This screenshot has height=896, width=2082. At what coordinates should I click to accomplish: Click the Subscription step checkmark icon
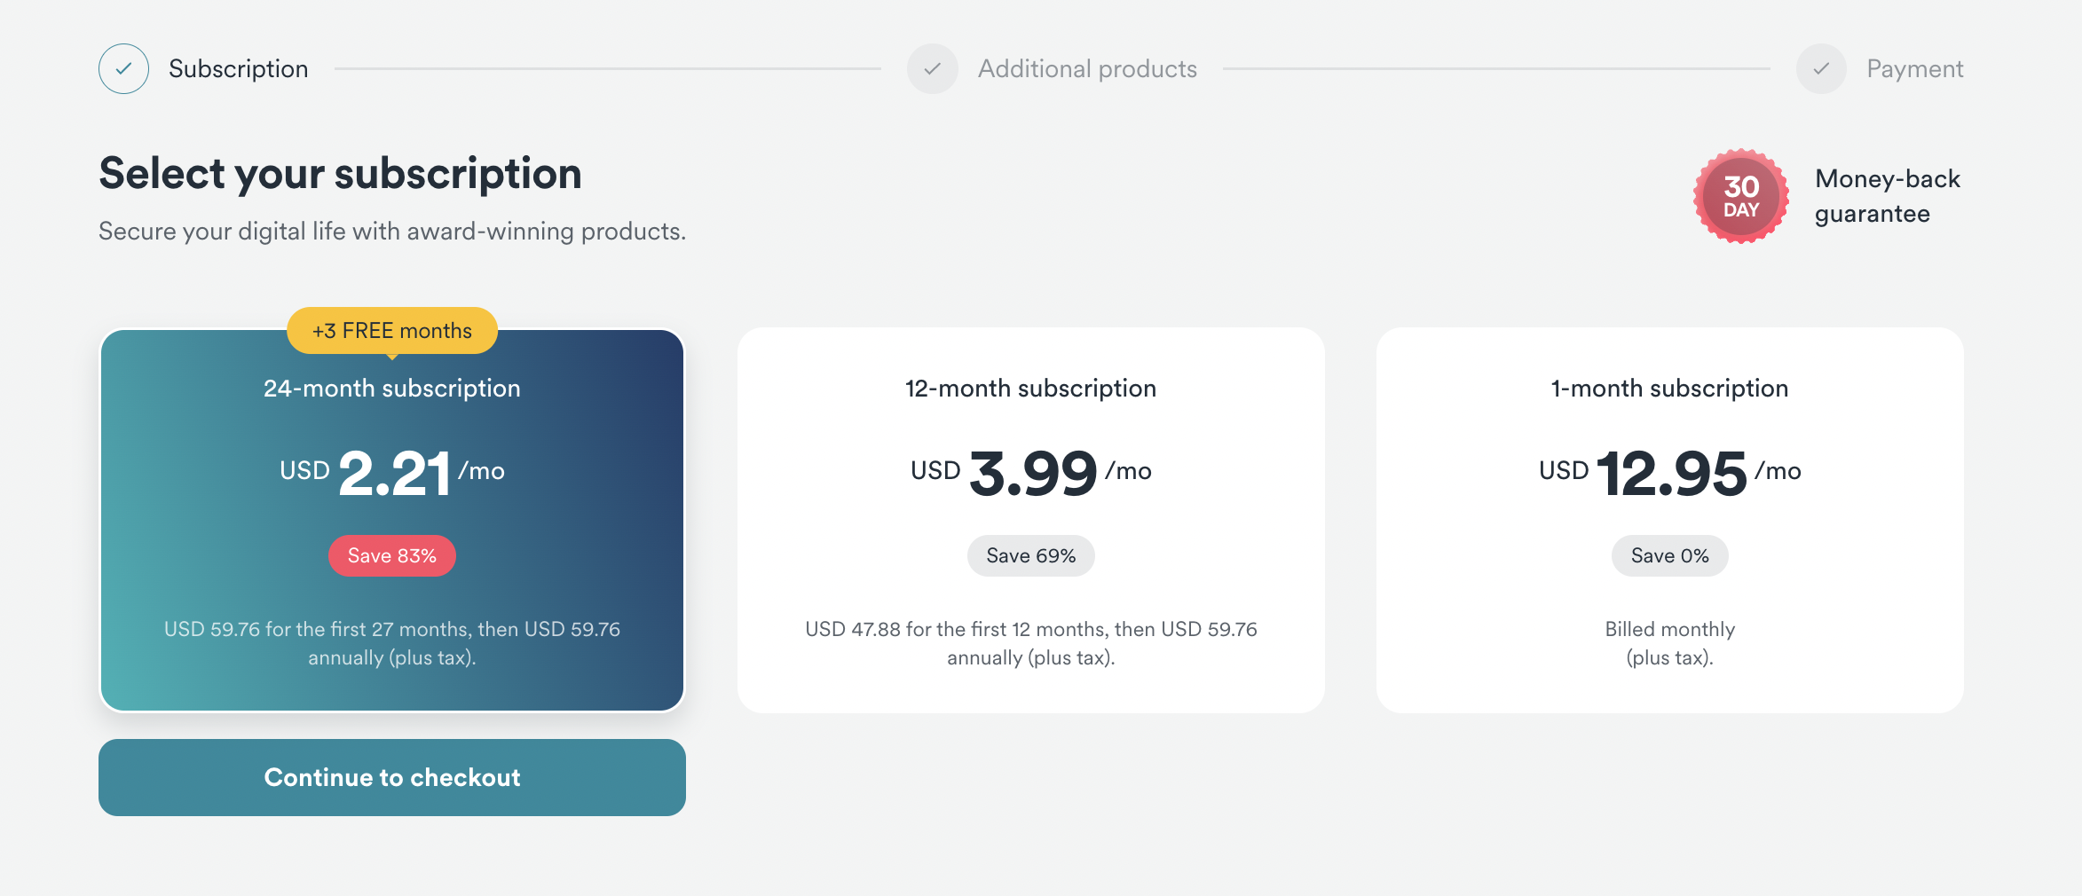tap(123, 68)
